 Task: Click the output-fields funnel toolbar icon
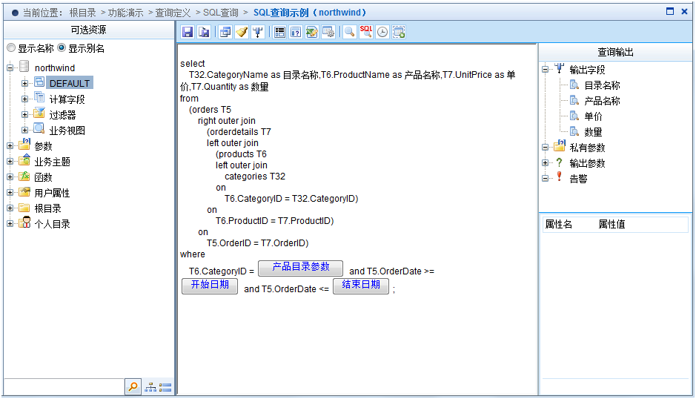(258, 32)
